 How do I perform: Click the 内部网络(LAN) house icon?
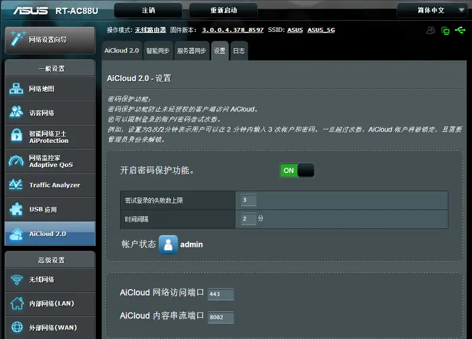click(x=17, y=303)
